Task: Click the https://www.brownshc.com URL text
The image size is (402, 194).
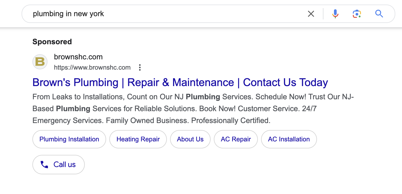Action: pos(92,67)
